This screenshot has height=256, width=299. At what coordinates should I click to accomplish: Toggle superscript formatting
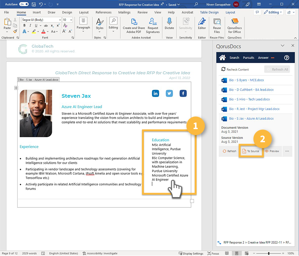(58, 25)
